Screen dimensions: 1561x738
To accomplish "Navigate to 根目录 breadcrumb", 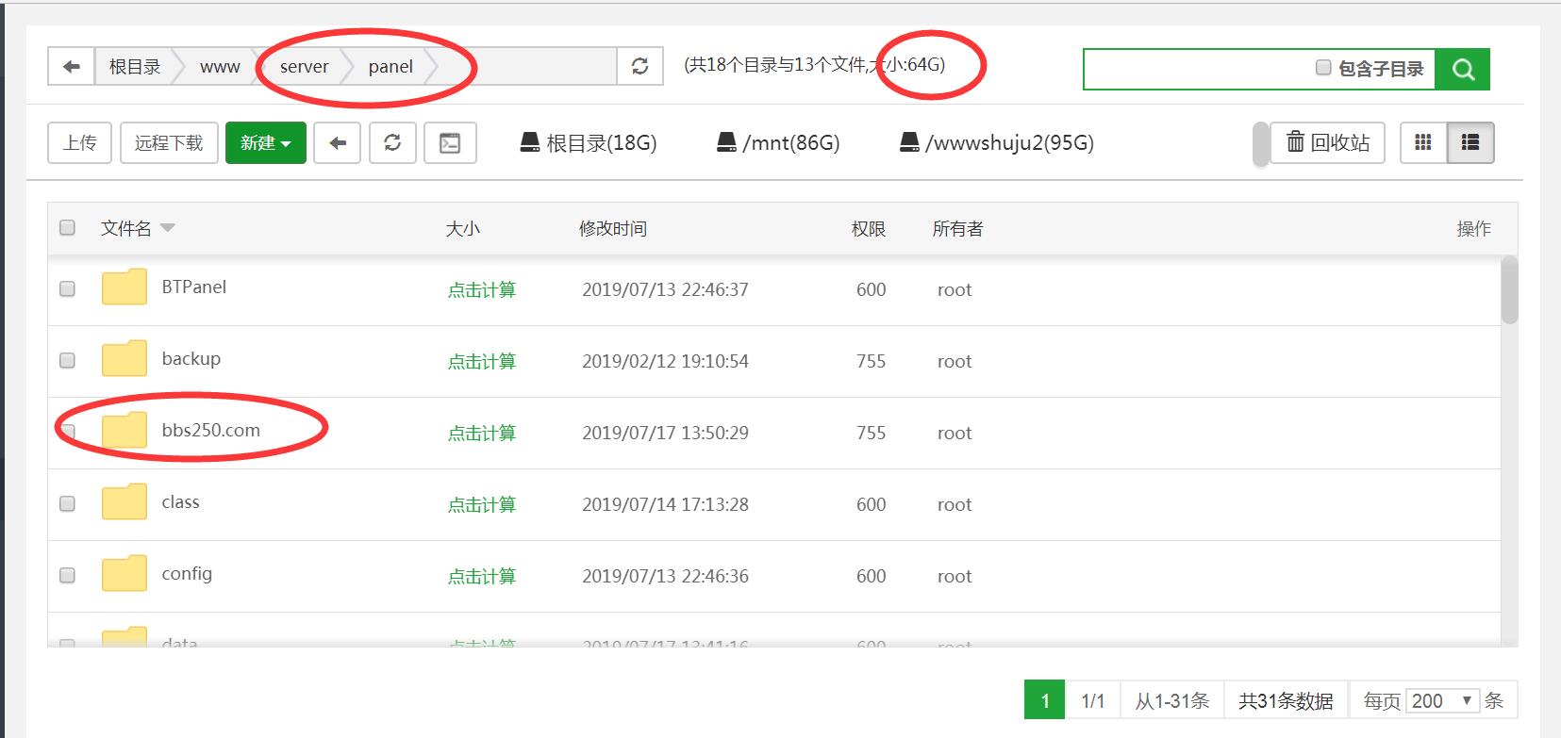I will click(135, 67).
